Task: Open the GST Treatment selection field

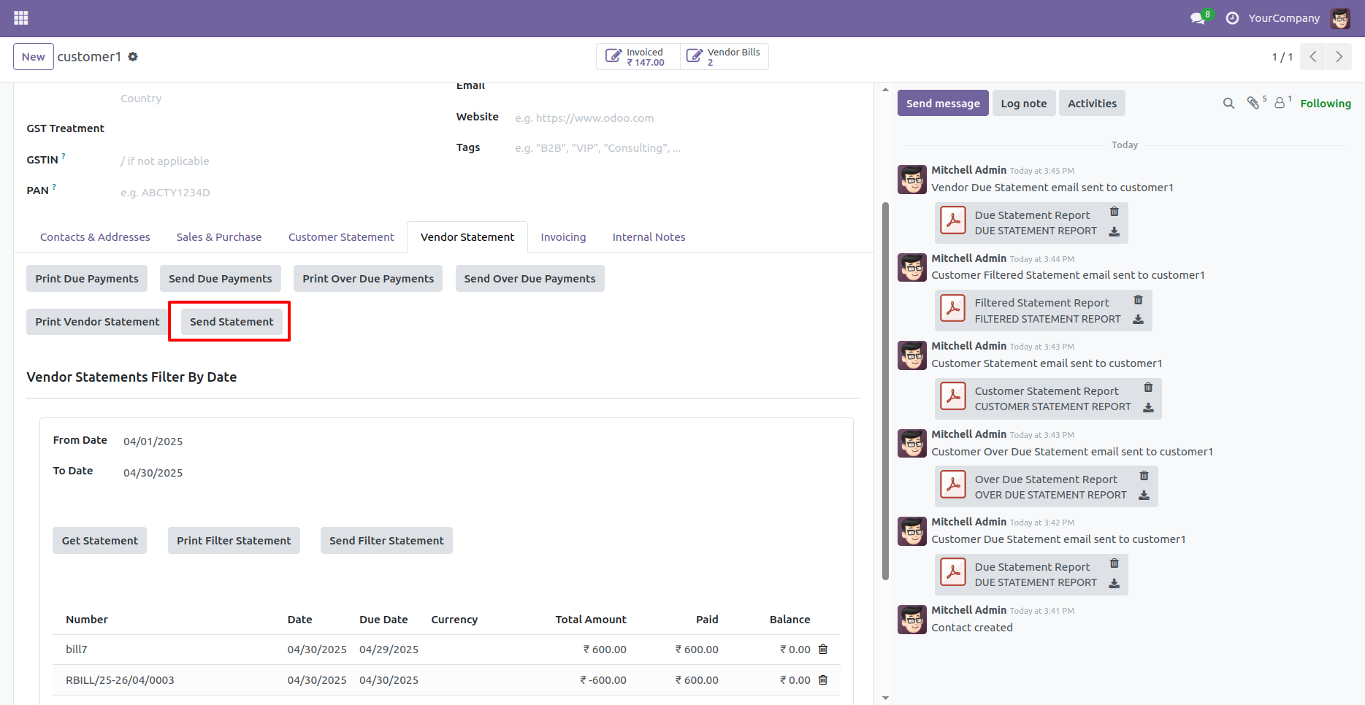Action: click(183, 128)
